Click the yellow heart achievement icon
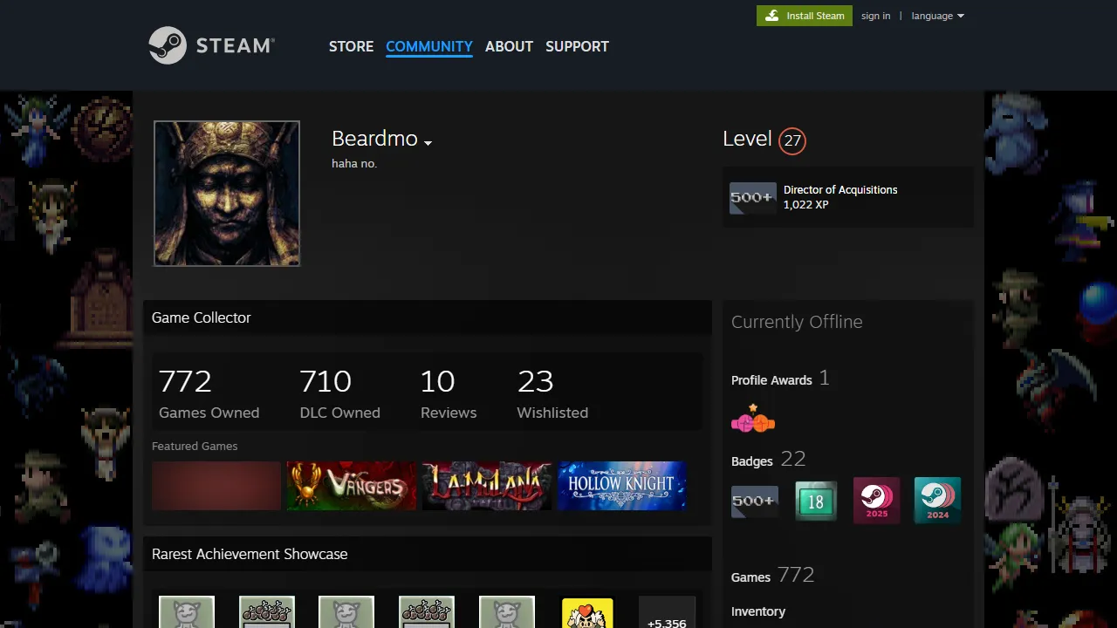Screen dimensions: 1117x628 click(586, 611)
